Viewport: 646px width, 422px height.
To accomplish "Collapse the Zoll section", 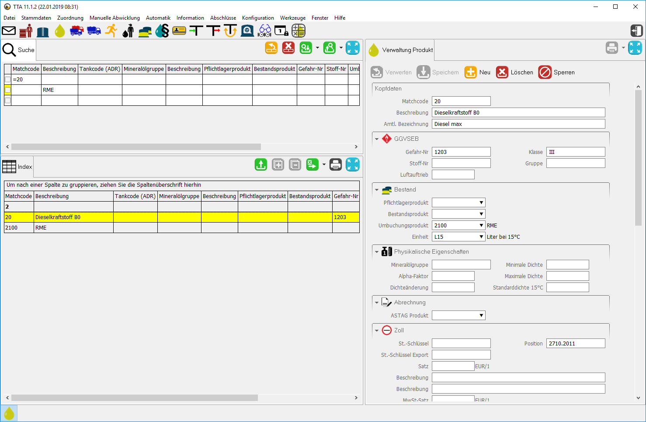I will click(377, 331).
